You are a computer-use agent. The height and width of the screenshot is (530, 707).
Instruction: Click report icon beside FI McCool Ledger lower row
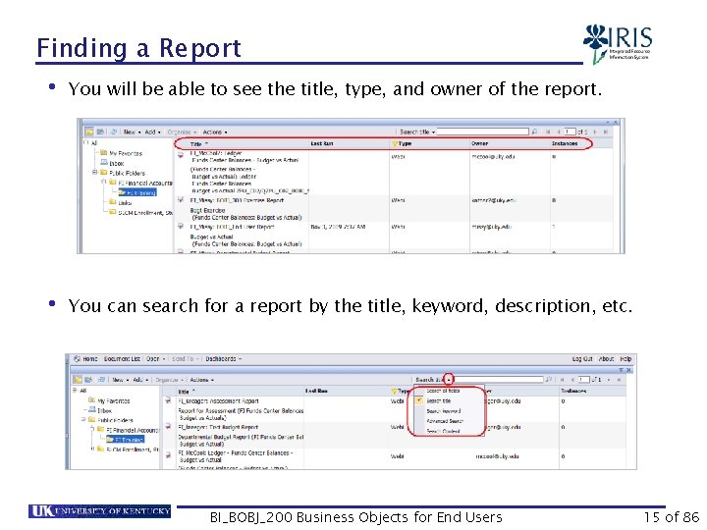[168, 455]
